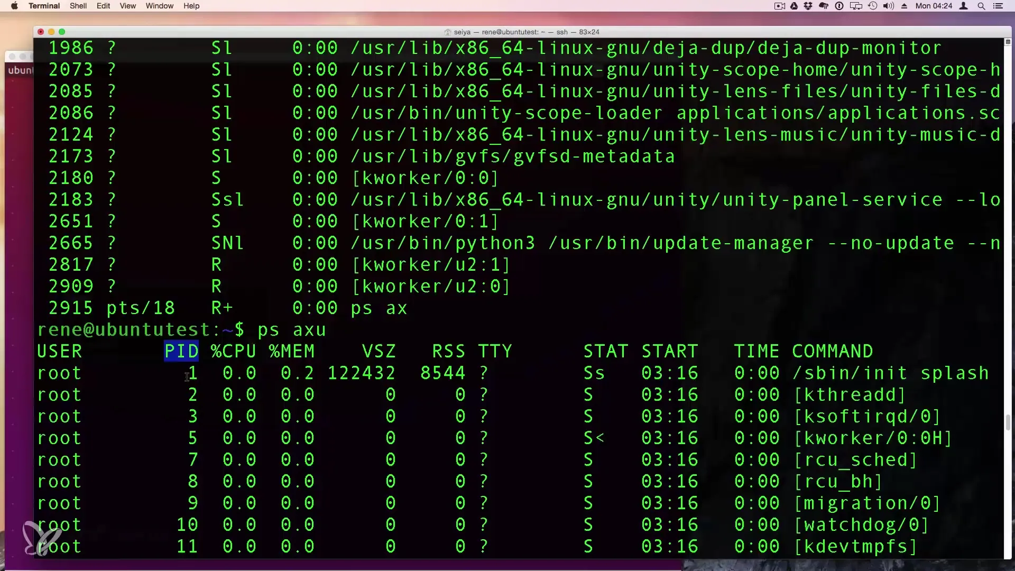1015x571 pixels.
Task: Click the pts/18 TTY entry
Action: (x=141, y=308)
